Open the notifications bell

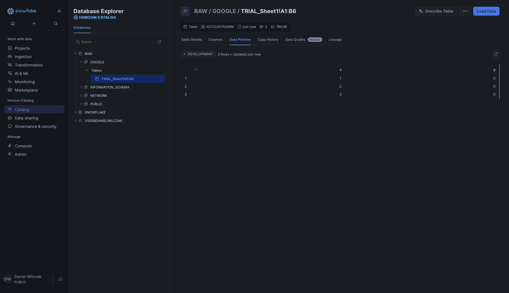point(60,279)
